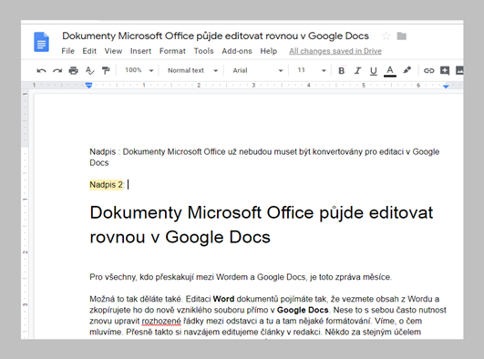Click the bold 'Google Docs' in paragraph

tap(303, 310)
